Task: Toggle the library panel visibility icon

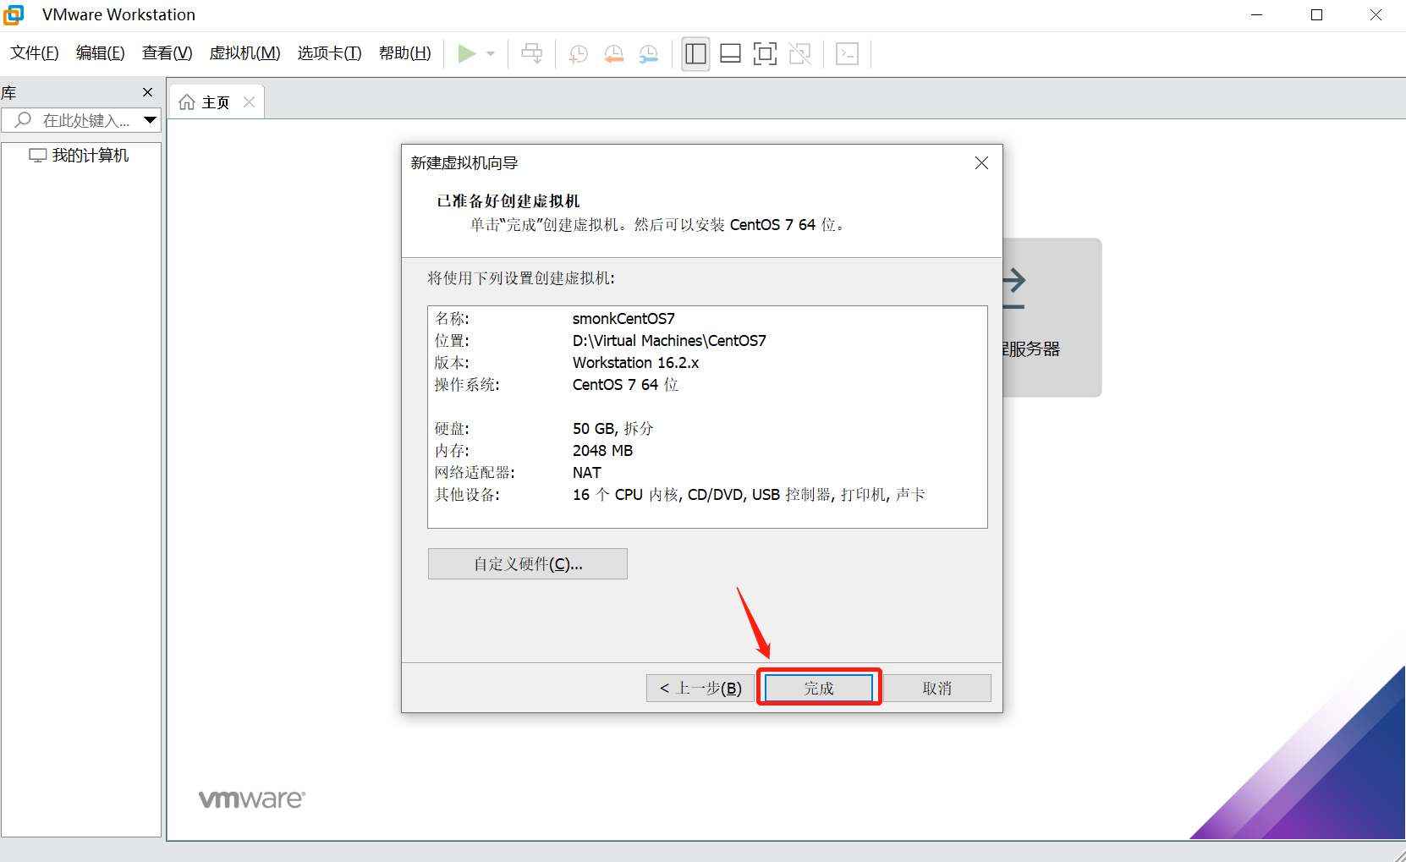Action: (695, 53)
